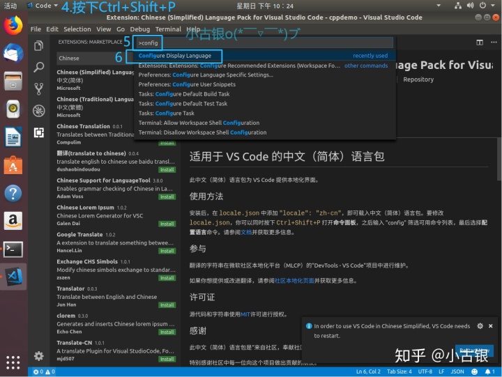Screen dimensions: 502x377
Task: Click Ln 6, Col 2 in status bar
Action: pos(369,371)
